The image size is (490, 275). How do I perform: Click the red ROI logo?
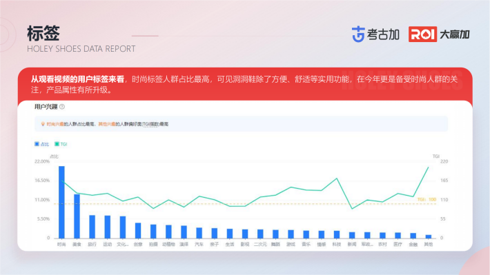click(422, 34)
